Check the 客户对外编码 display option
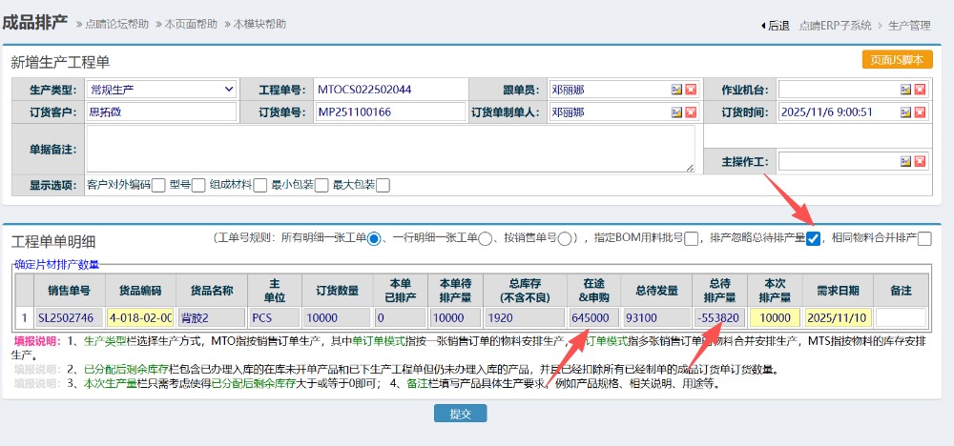 coord(158,185)
